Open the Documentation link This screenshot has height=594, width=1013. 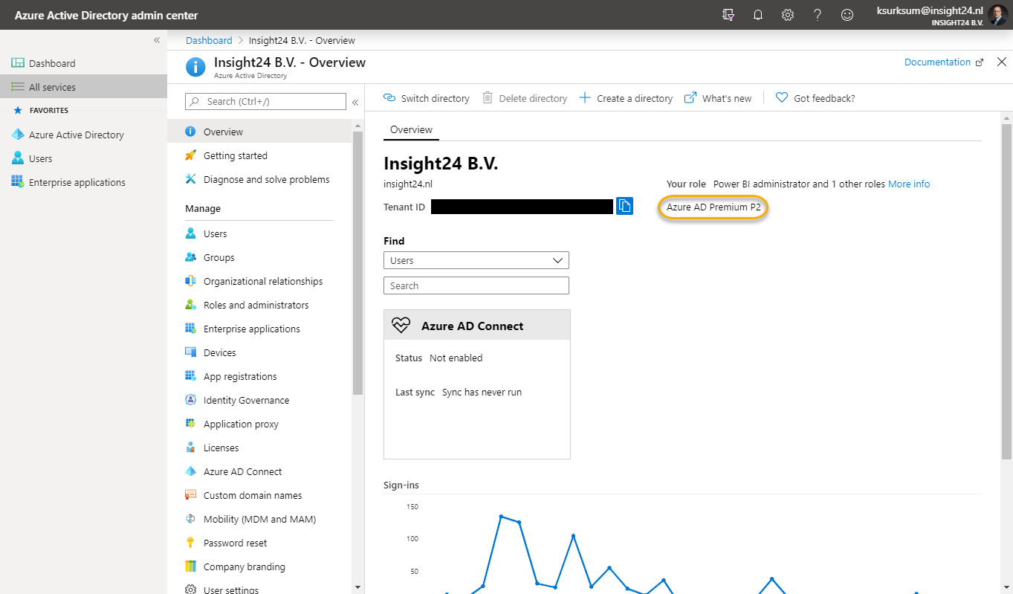944,62
